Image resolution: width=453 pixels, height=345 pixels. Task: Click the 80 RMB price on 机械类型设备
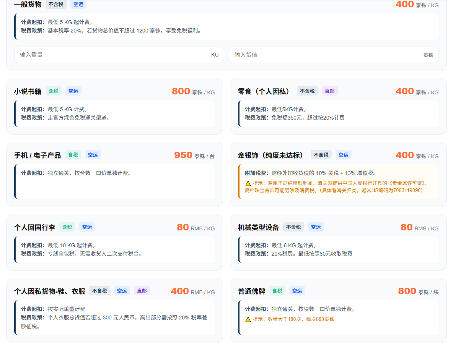tap(419, 227)
